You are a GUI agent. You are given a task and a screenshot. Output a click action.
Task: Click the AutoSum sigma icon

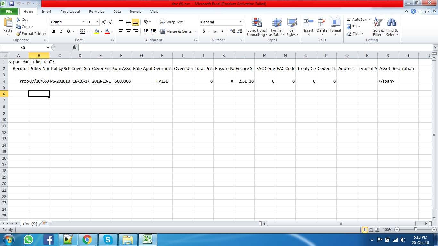click(349, 20)
